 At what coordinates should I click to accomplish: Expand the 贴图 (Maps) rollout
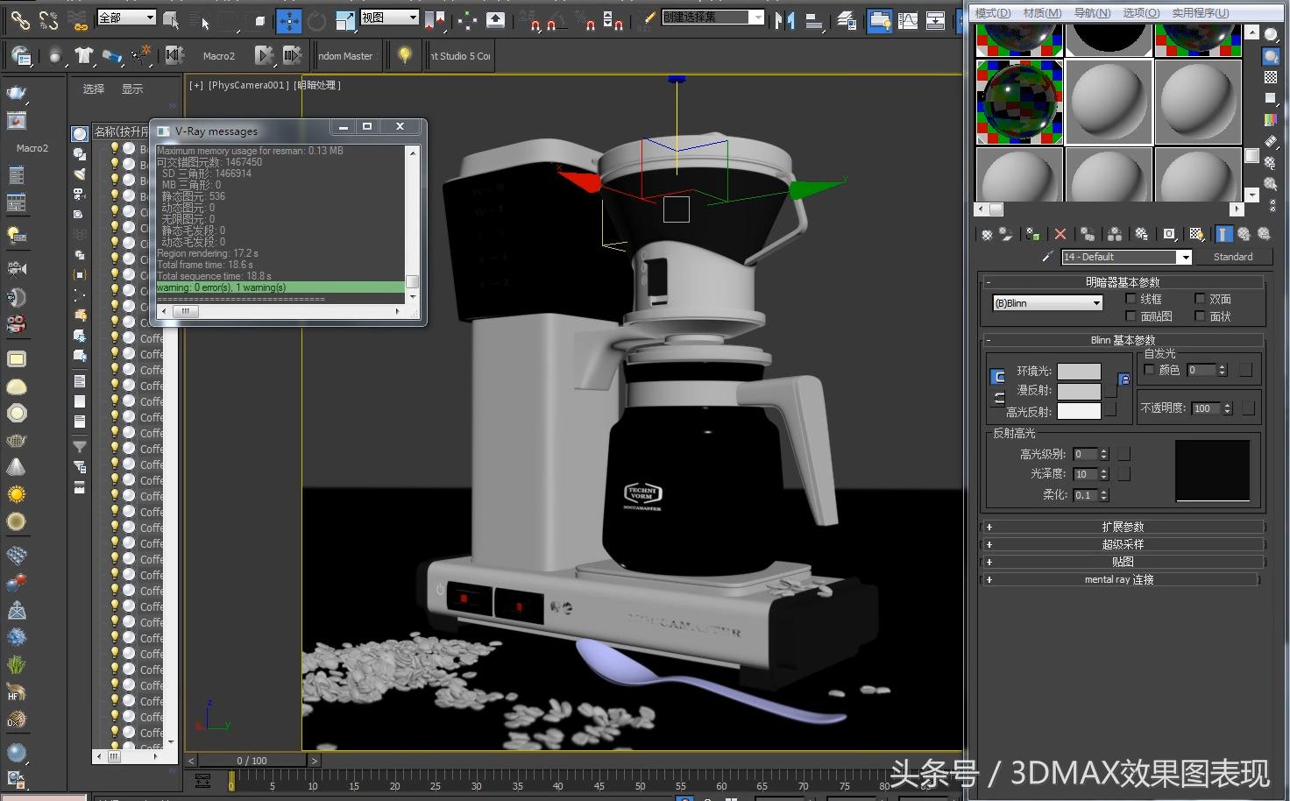[x=1122, y=562]
